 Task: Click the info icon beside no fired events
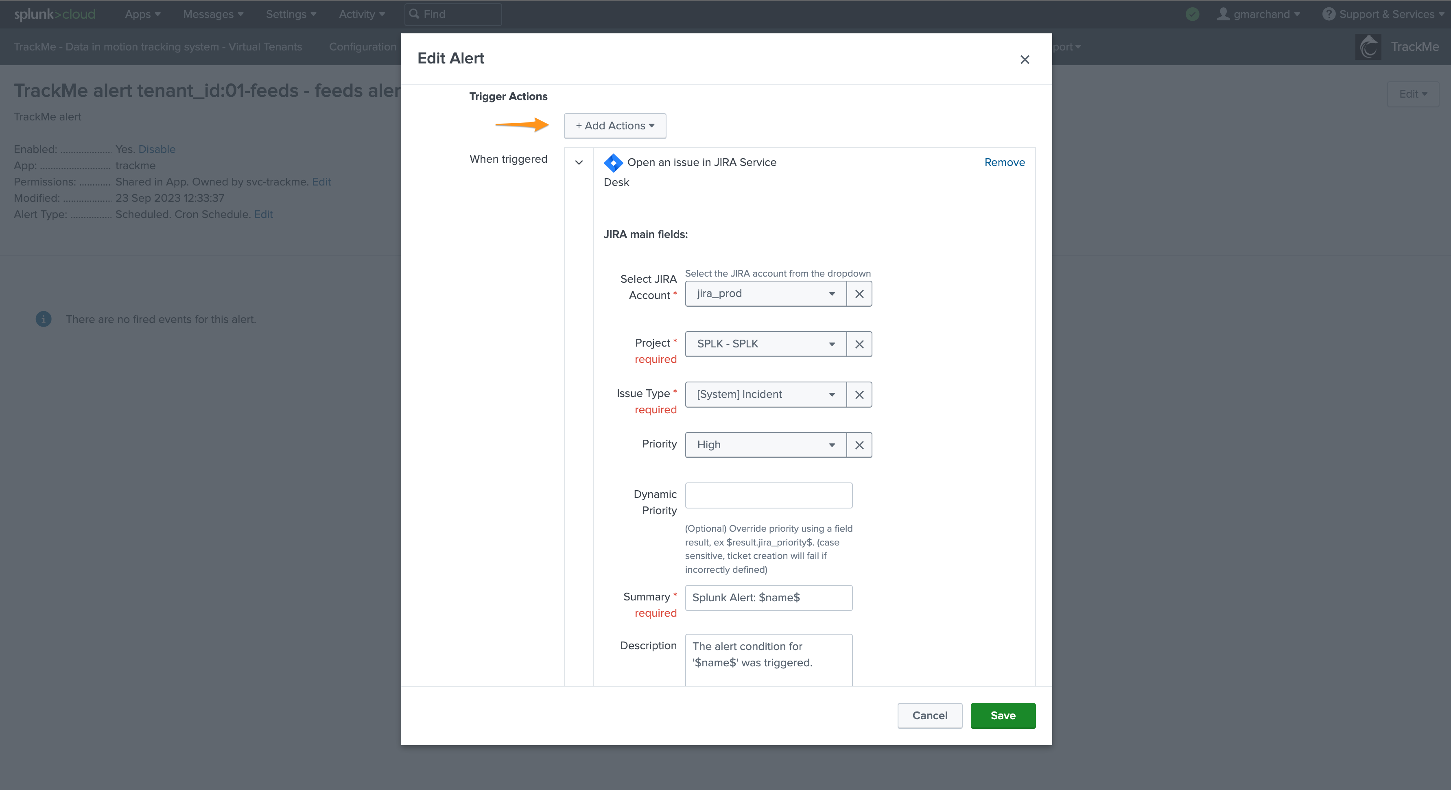tap(44, 319)
